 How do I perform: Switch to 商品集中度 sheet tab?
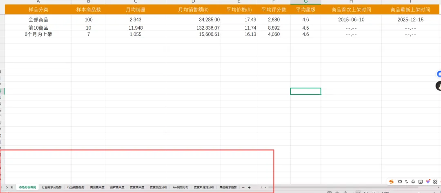tap(97, 187)
